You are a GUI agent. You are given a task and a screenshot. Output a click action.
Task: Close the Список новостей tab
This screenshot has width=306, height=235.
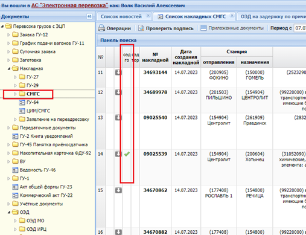(148, 16)
